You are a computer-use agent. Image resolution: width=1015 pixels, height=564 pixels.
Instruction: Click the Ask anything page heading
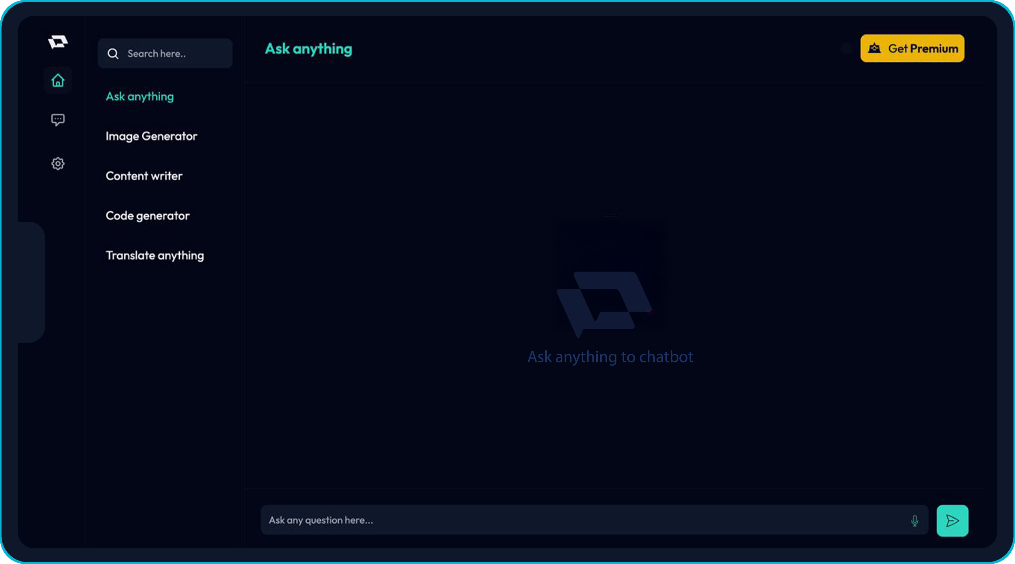(x=308, y=49)
